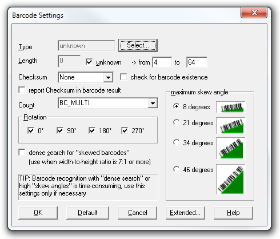The image size is (280, 239).
Task: Click the 21 degrees skewed barcode image
Action: point(231,126)
